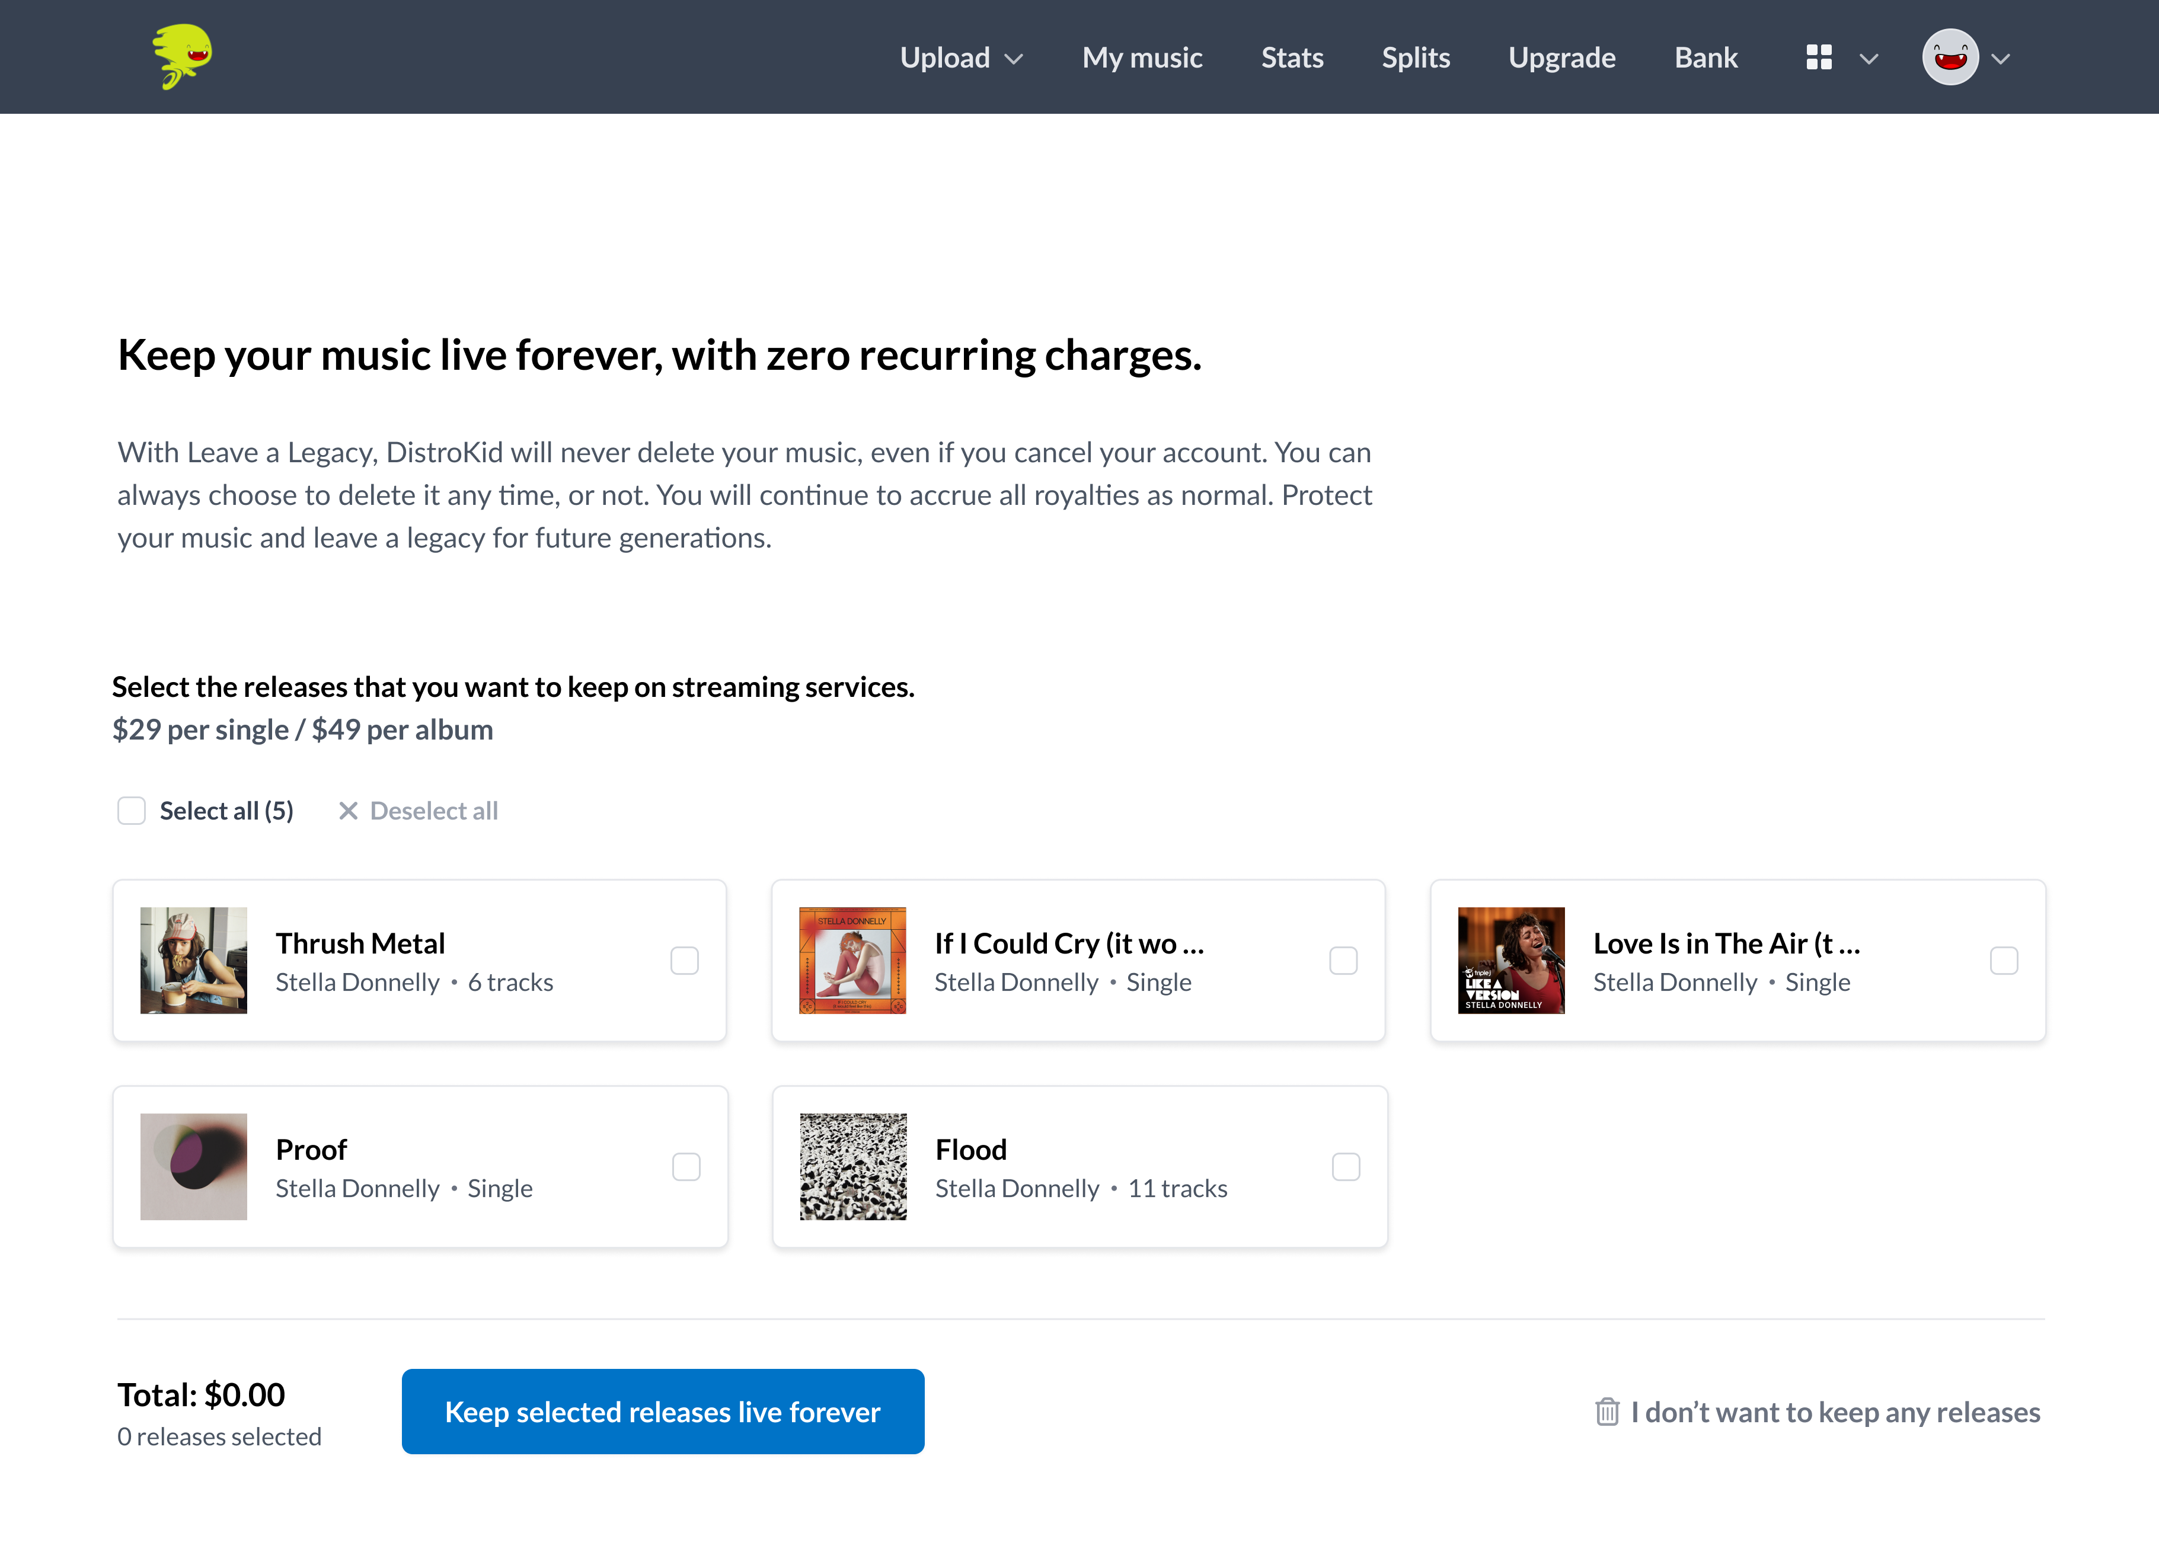This screenshot has height=1552, width=2159.
Task: Click the If I Could Cry cover art
Action: pos(852,960)
